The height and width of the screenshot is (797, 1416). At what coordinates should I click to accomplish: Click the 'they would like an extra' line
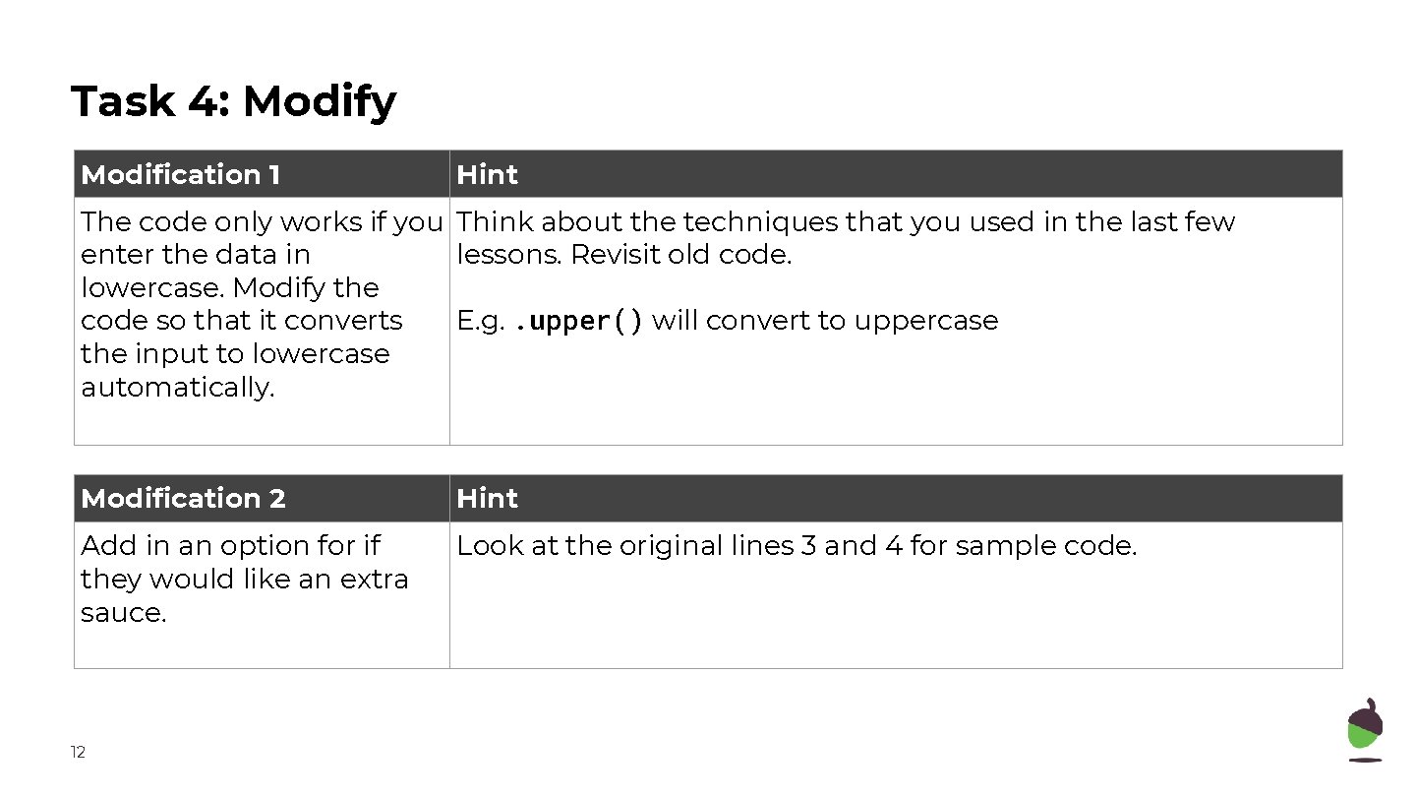point(244,580)
